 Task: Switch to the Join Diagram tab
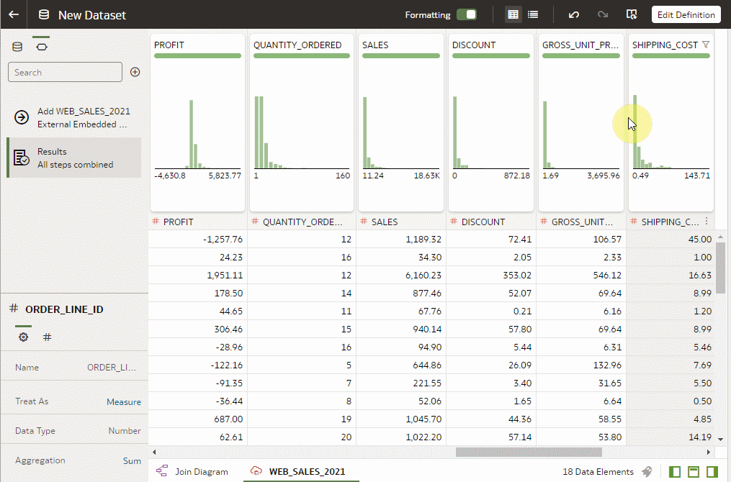pyautogui.click(x=192, y=472)
